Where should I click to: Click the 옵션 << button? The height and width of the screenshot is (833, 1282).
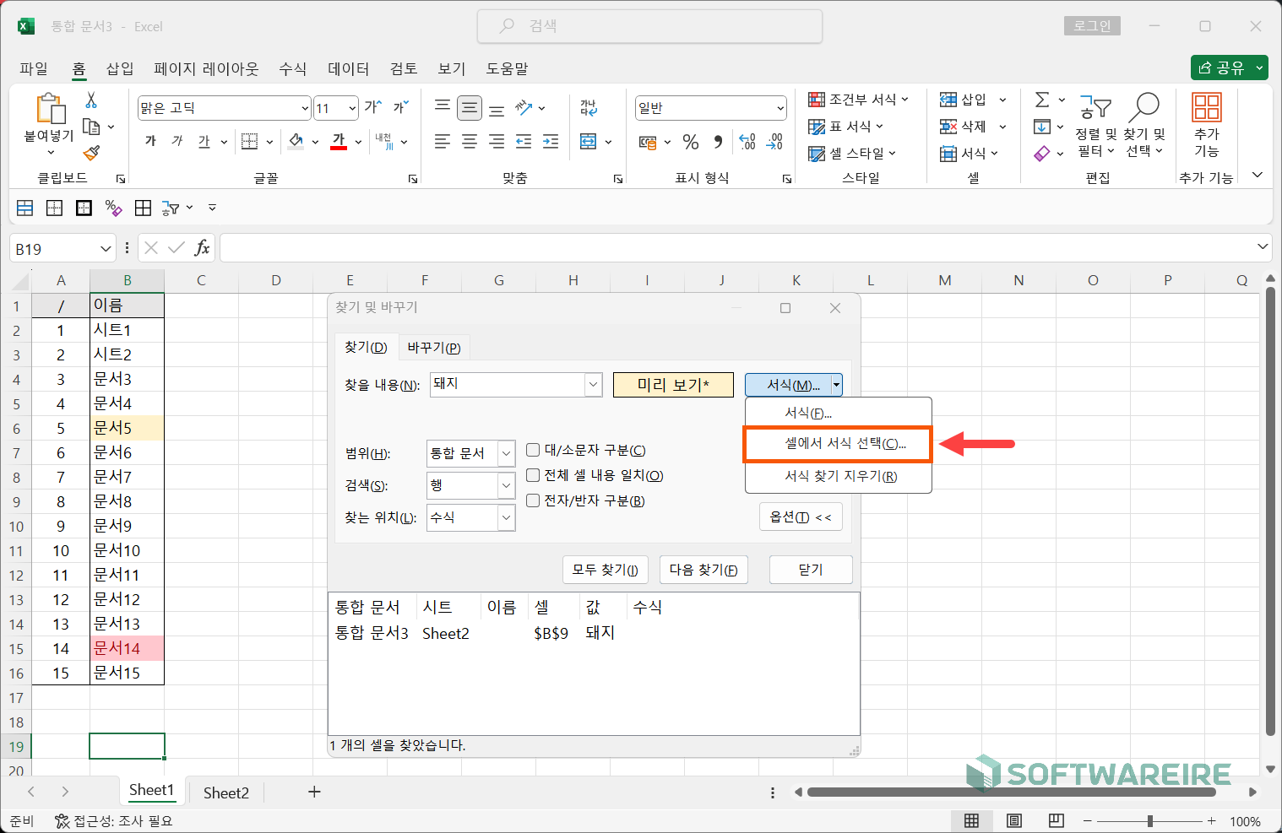tap(801, 517)
